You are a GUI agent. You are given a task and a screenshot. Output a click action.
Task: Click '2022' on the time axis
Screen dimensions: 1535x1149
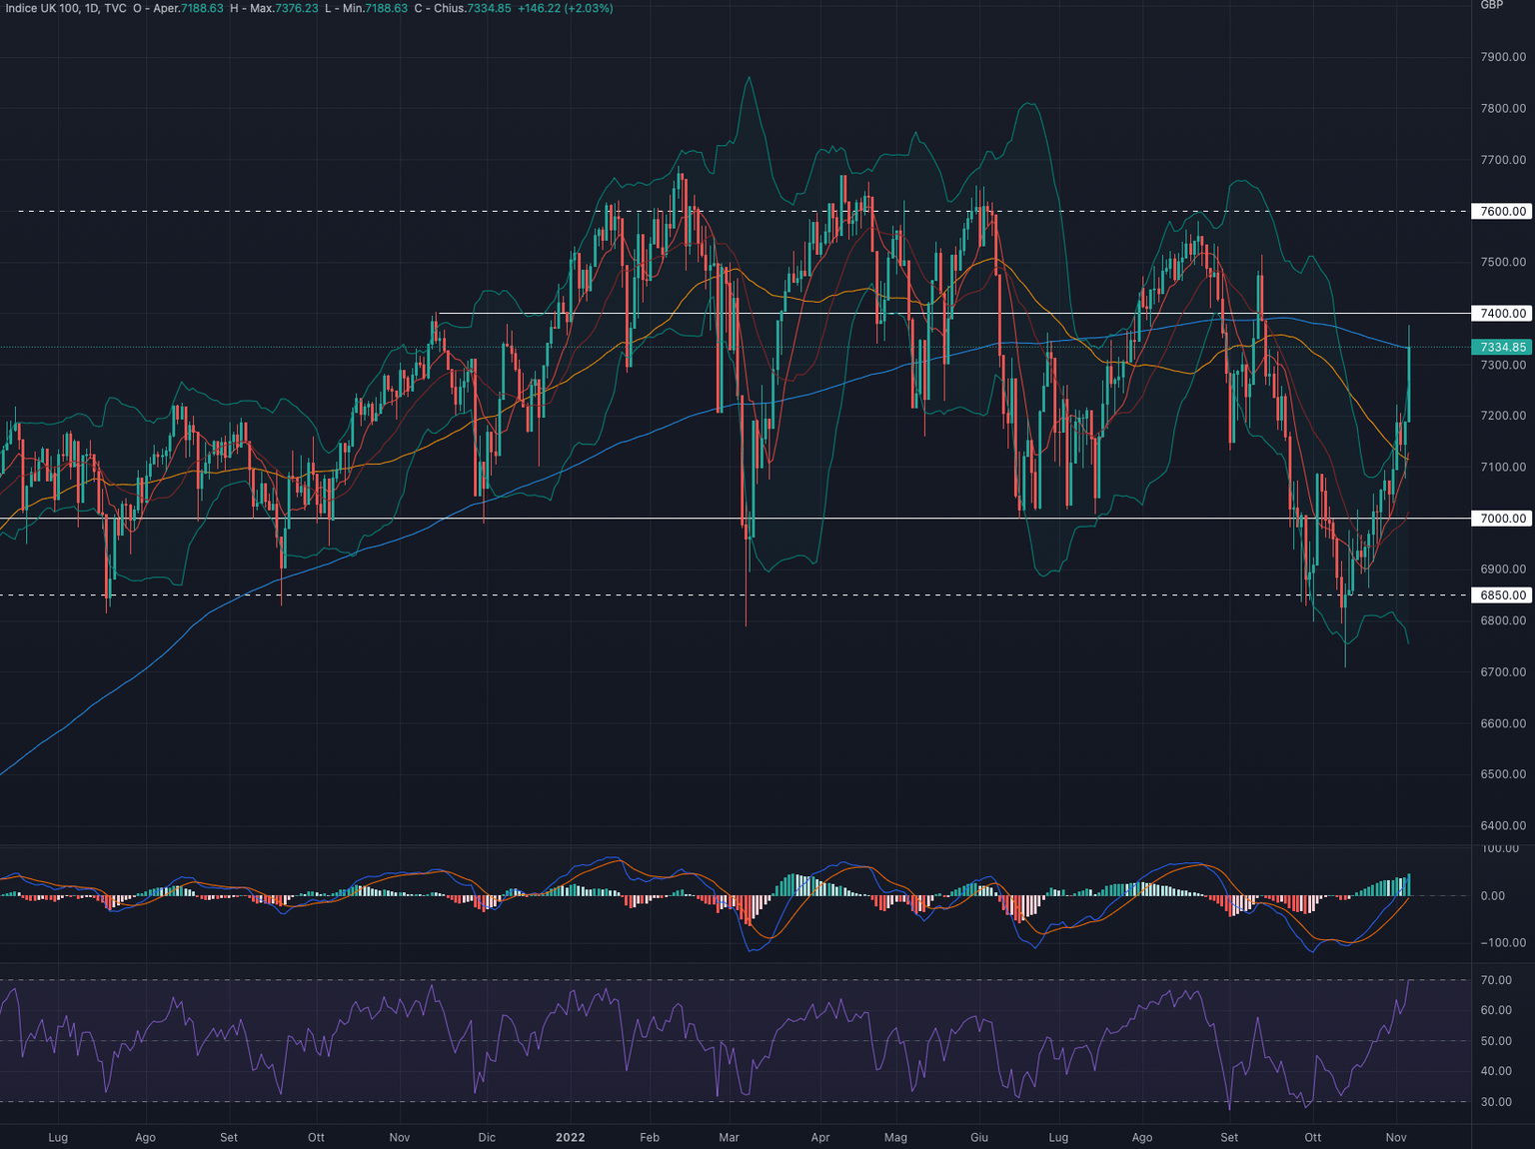pos(570,1137)
